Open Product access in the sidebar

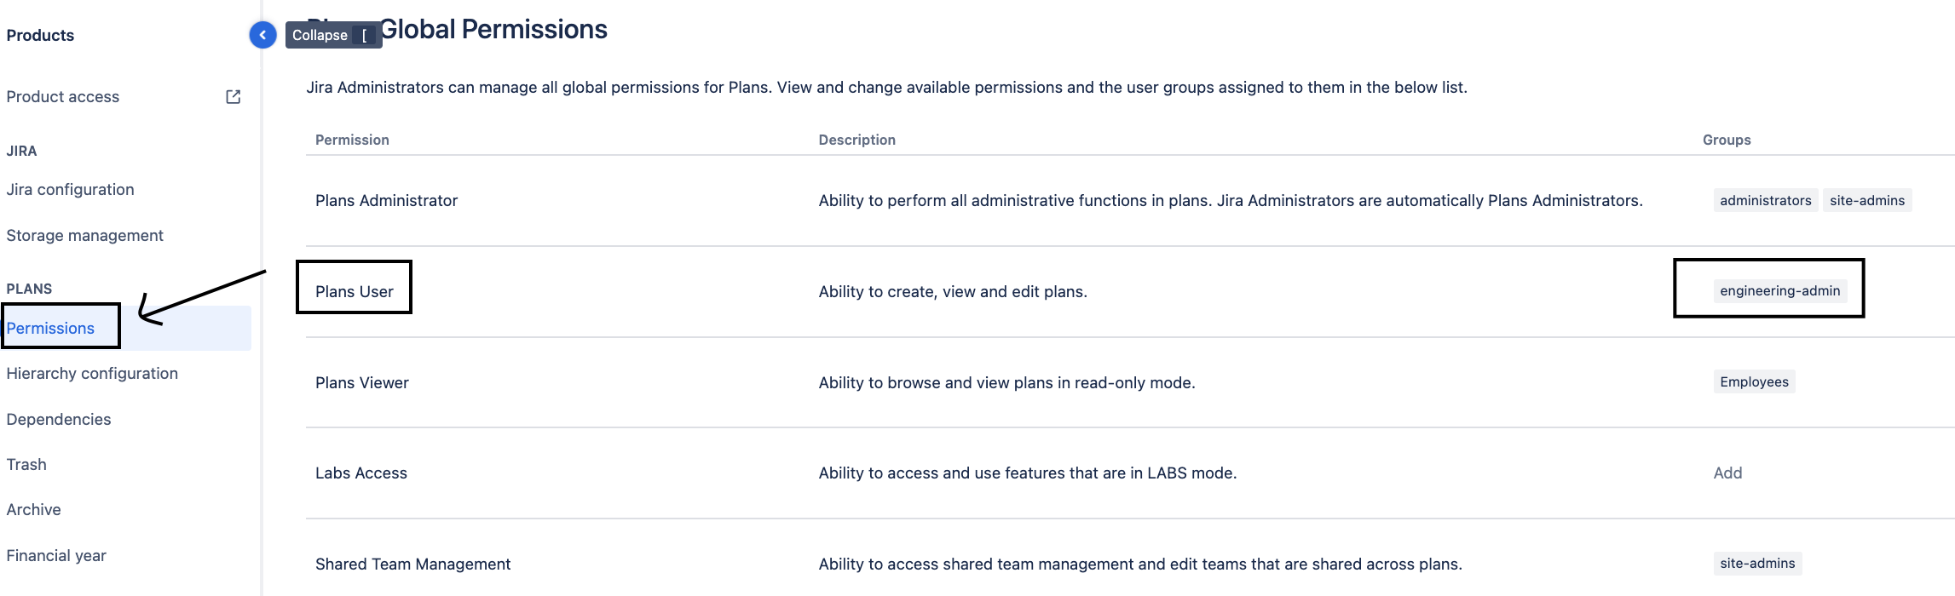point(63,97)
